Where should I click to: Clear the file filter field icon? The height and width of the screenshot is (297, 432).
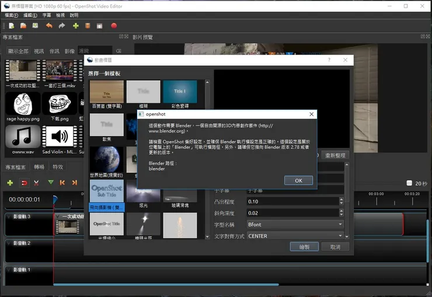119,51
